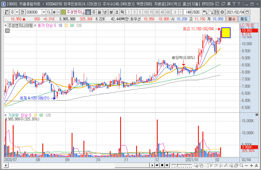Click the 주성엔지니 stock name button in toolbar
Screen dimensions: 261x170
tap(75, 12)
